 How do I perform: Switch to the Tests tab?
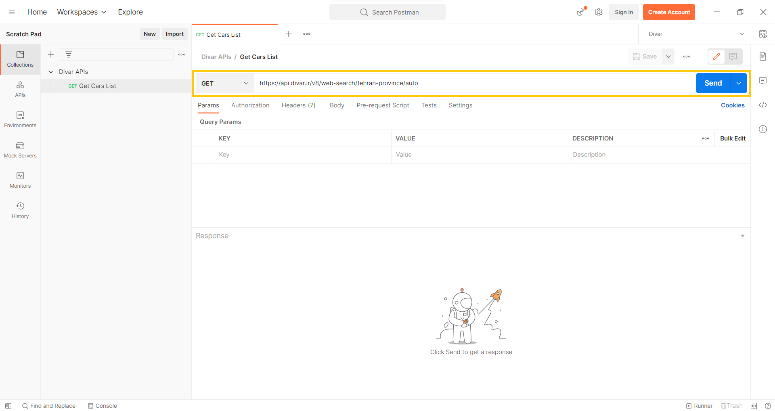click(x=429, y=105)
